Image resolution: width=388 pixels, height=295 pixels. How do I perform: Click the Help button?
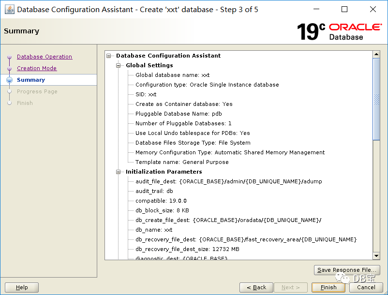click(22, 287)
